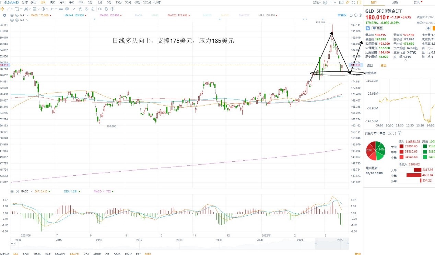
Task: Toggle the MACD indicator at bottom bar
Action: point(74,254)
